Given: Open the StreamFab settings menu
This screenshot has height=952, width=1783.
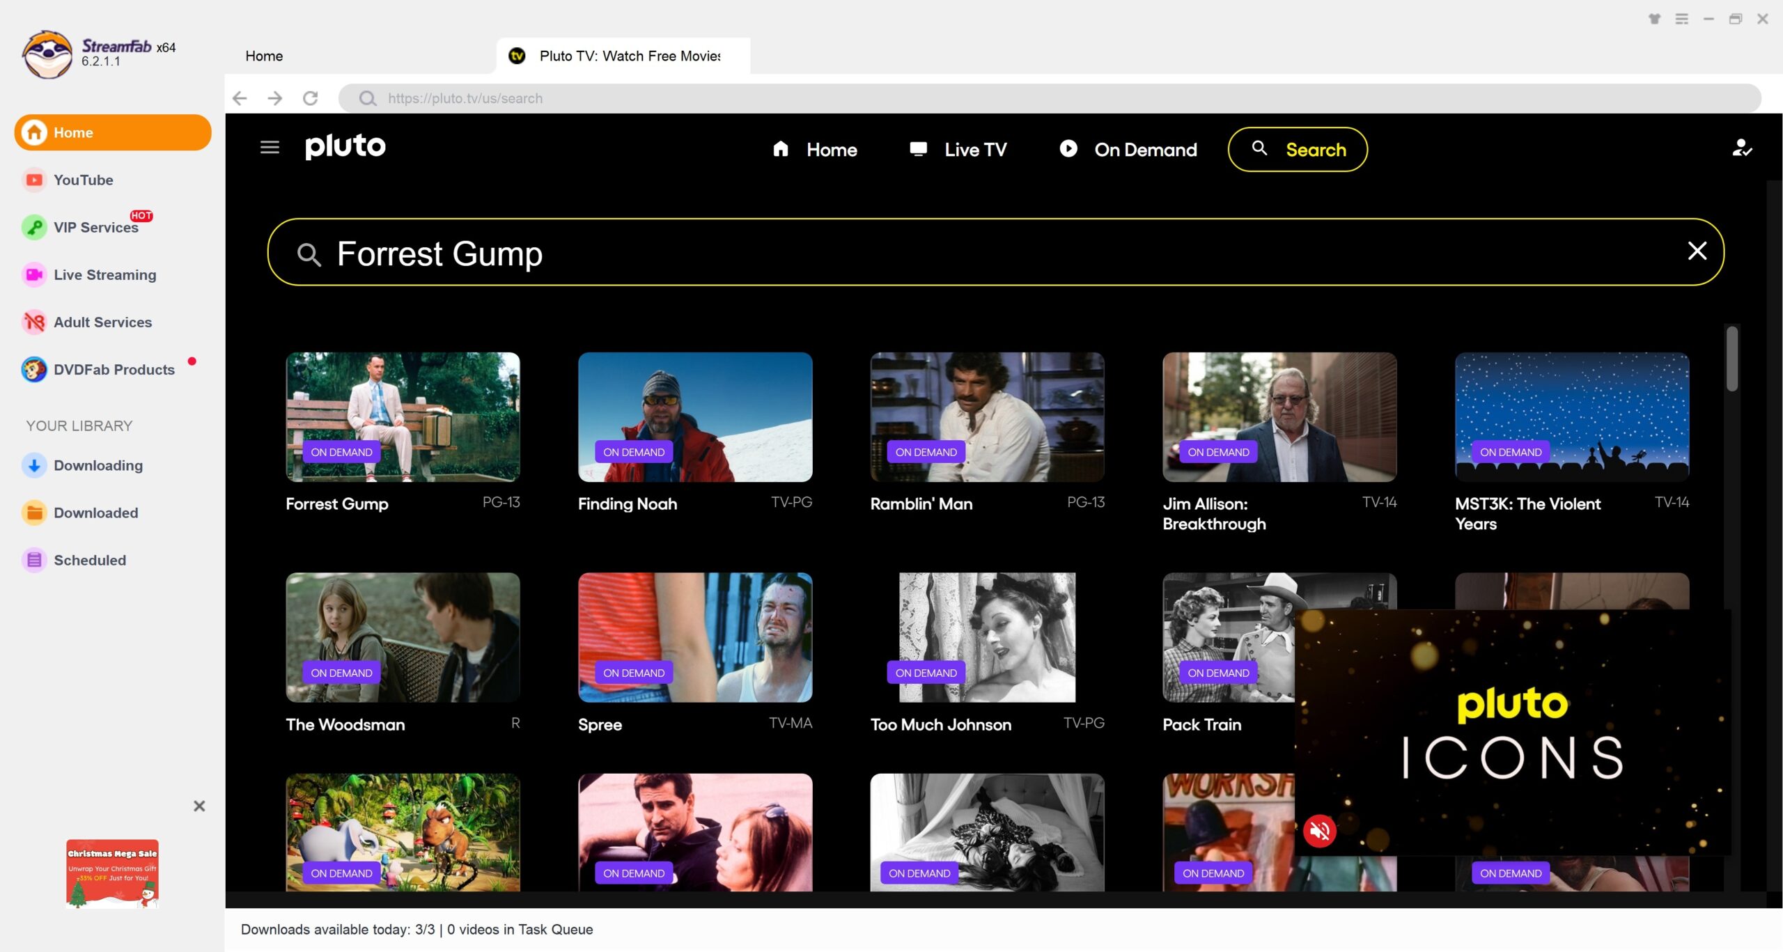Looking at the screenshot, I should [x=1681, y=19].
